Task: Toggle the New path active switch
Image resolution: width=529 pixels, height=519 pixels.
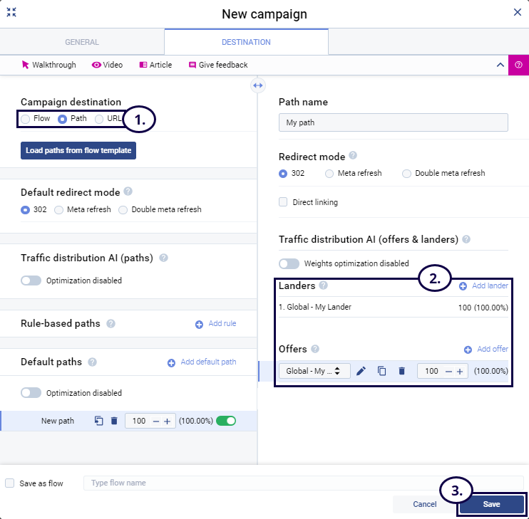Action: point(226,421)
